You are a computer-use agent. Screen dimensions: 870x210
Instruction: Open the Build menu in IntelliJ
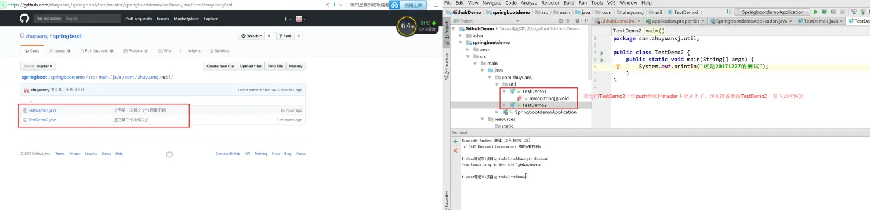coord(569,3)
